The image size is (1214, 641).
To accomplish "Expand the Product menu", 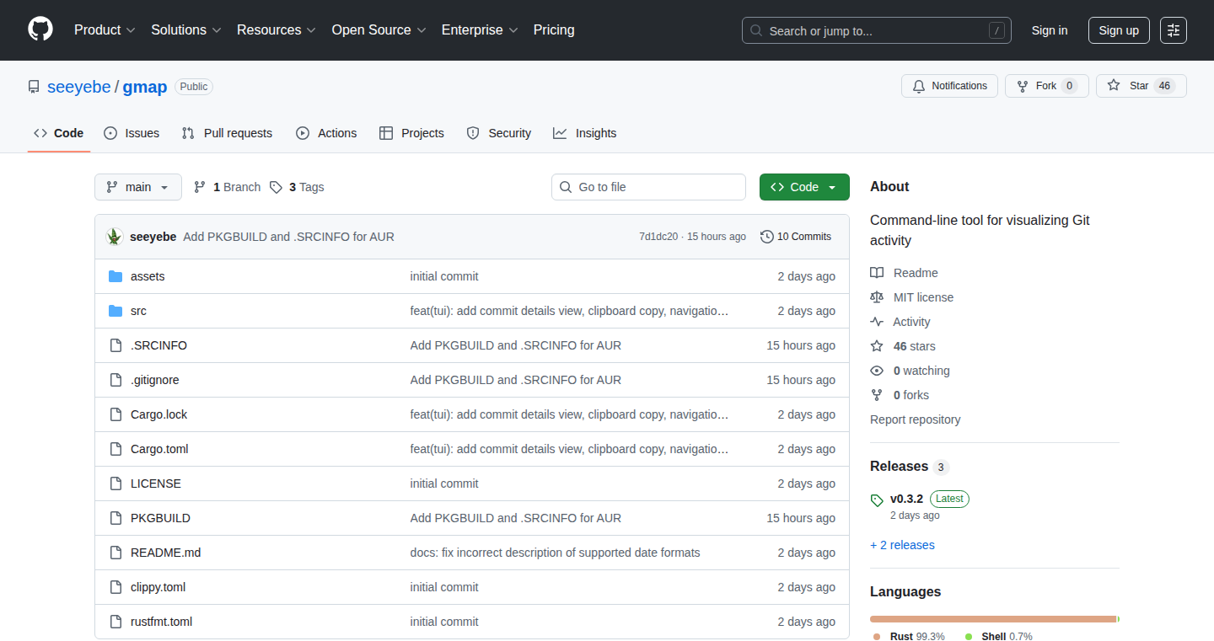I will point(105,29).
